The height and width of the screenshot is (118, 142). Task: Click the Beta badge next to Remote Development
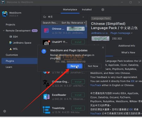click(35, 31)
